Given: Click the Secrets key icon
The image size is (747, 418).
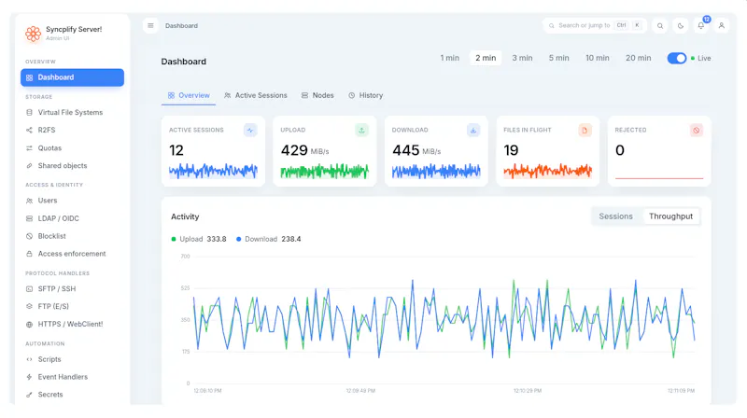Looking at the screenshot, I should [x=29, y=395].
